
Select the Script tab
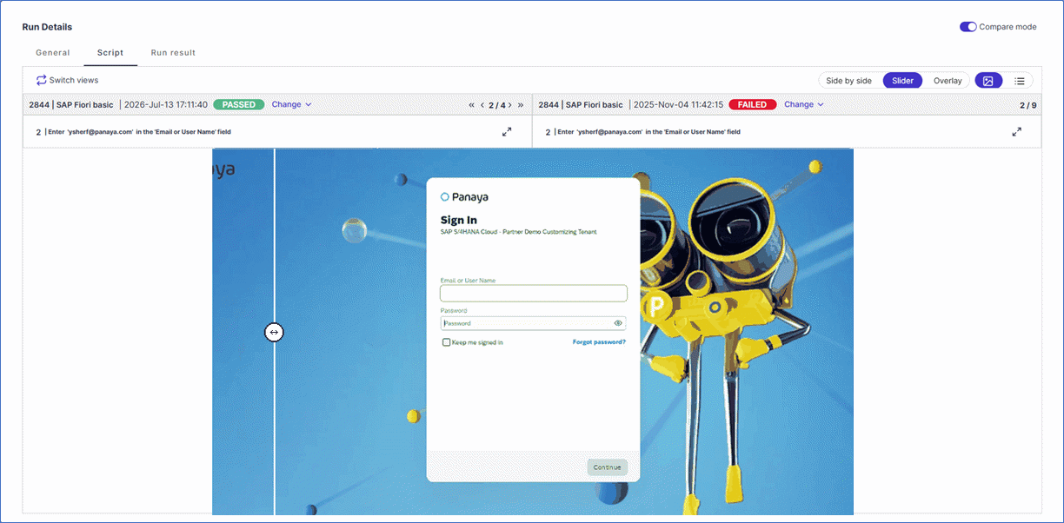pyautogui.click(x=110, y=53)
